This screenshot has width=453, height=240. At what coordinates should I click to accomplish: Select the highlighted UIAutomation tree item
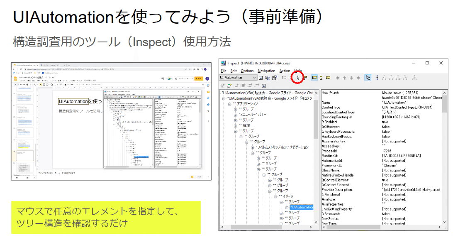[x=302, y=207]
